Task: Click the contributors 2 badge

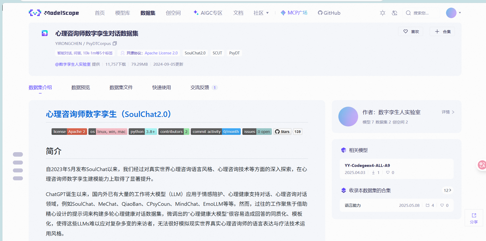Action: point(174,132)
